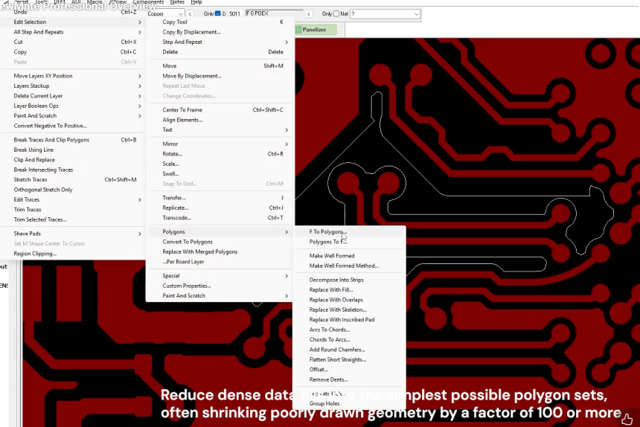Click the Panelizer grid icon
Image resolution: width=640 pixels, height=427 pixels.
point(298,30)
